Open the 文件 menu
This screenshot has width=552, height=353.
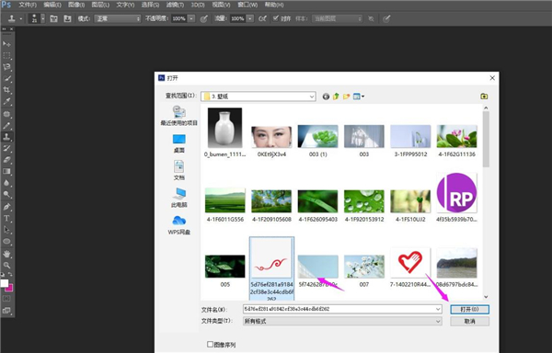pyautogui.click(x=28, y=5)
